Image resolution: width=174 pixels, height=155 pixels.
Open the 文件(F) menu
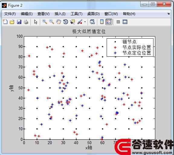point(10,14)
